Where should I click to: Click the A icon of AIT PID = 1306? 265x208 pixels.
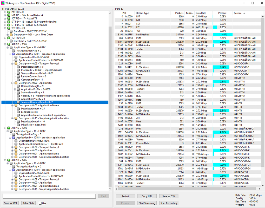tap(9, 128)
